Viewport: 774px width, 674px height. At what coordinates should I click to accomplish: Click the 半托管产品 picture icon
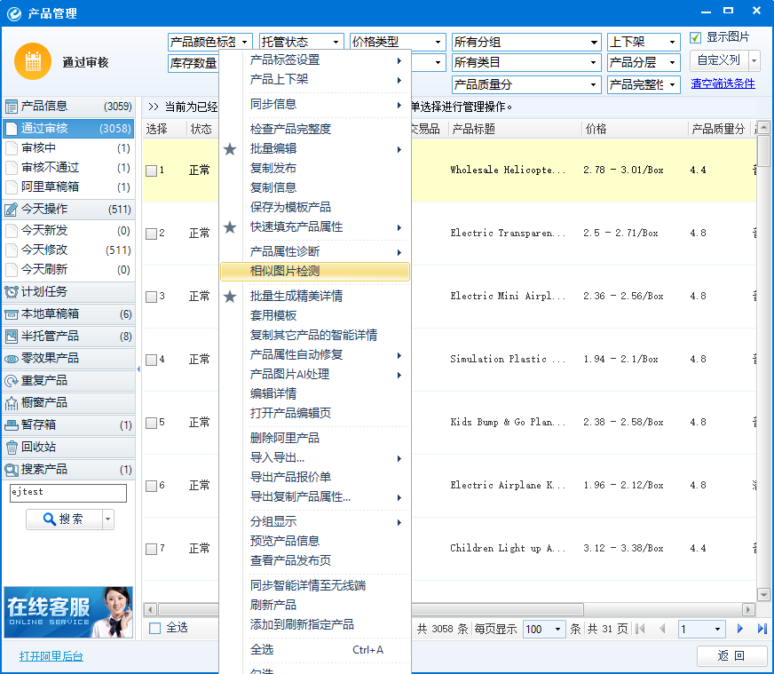coord(12,337)
